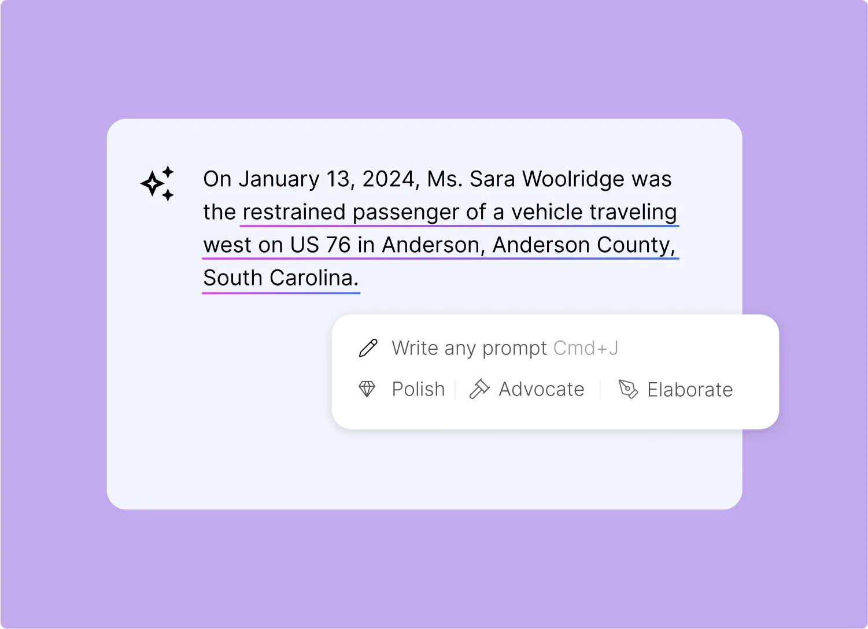Focus the "Write any prompt" field

click(469, 348)
